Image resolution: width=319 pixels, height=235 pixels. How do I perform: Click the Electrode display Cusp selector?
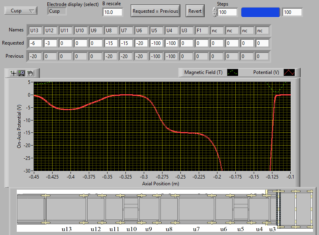(x=57, y=12)
